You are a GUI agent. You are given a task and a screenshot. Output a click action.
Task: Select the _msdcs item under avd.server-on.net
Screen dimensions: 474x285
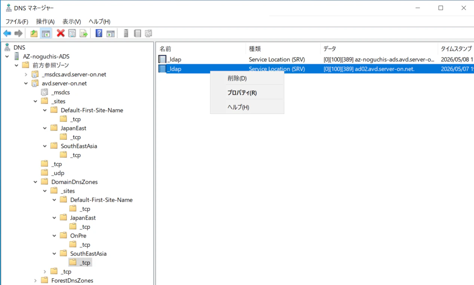click(61, 92)
